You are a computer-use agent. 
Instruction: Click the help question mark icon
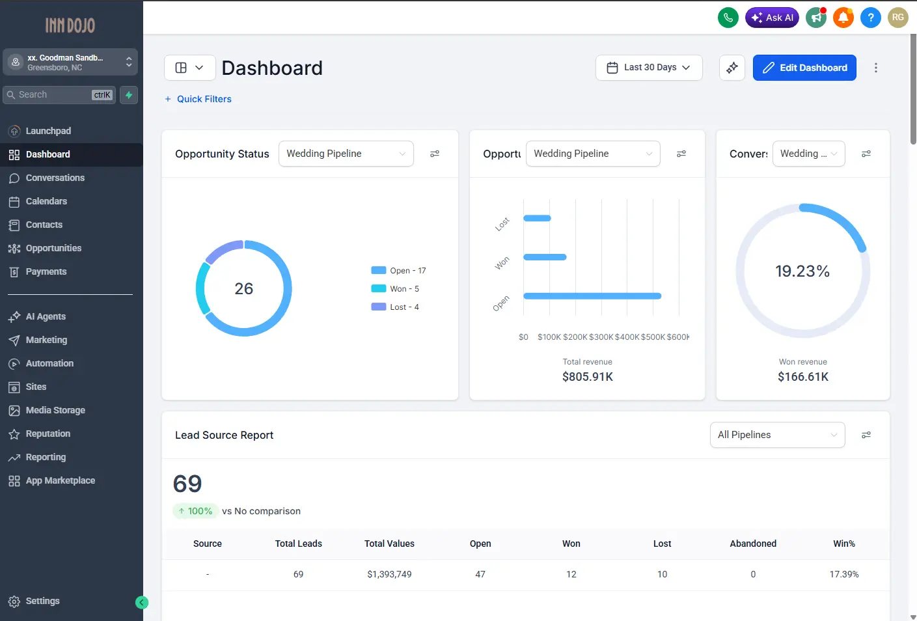871,18
